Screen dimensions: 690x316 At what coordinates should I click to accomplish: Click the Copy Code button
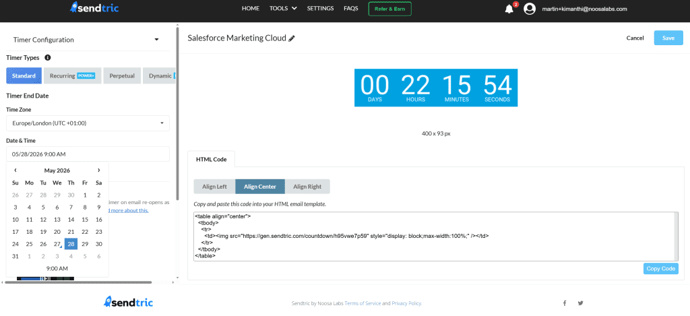click(x=660, y=268)
